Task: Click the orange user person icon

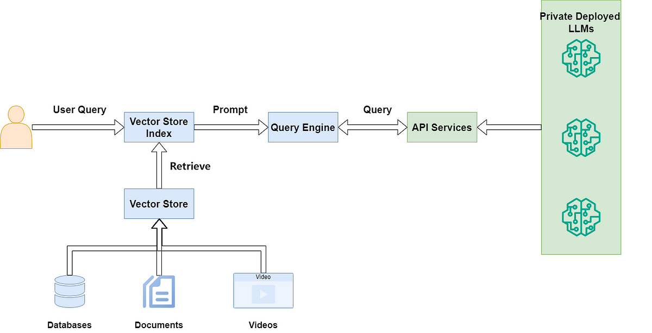Action: [16, 128]
